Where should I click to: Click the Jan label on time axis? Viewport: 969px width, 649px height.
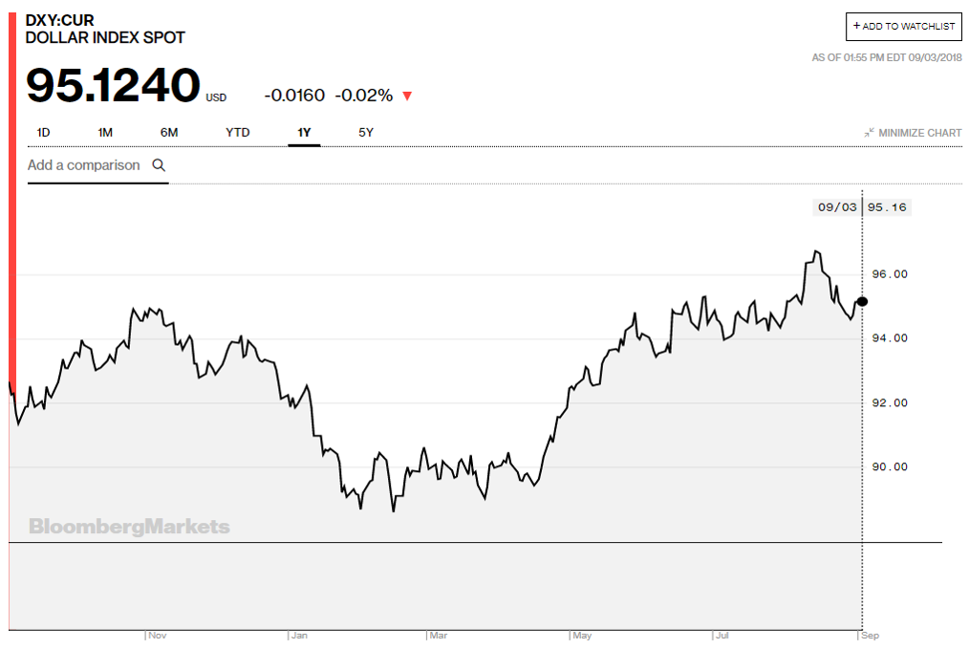point(300,635)
